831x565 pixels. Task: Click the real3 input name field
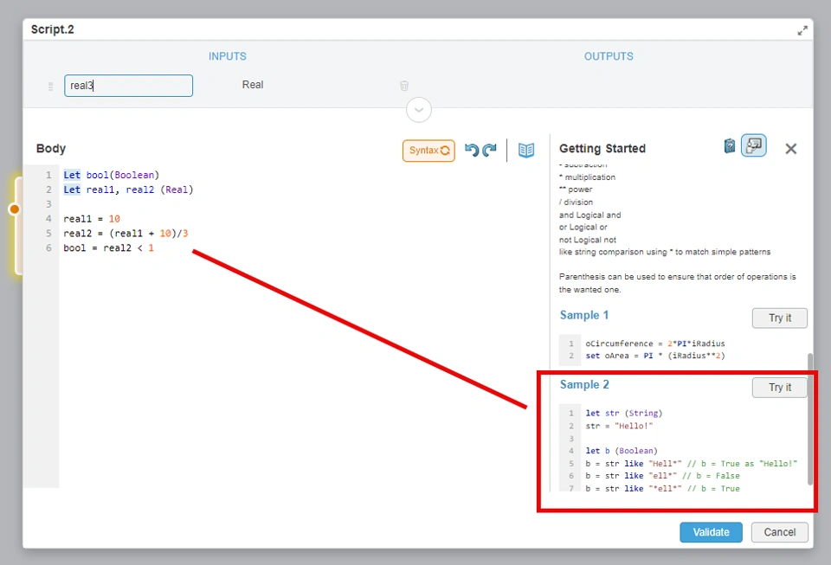[x=128, y=86]
